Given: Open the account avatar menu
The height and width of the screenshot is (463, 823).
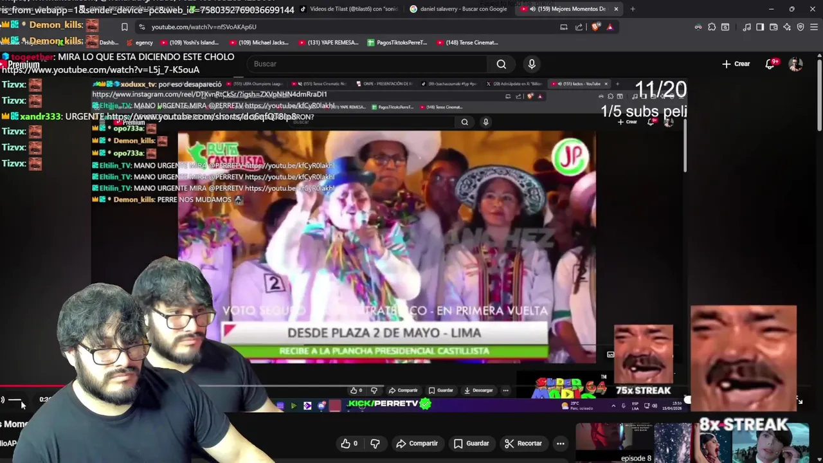Looking at the screenshot, I should 796,64.
